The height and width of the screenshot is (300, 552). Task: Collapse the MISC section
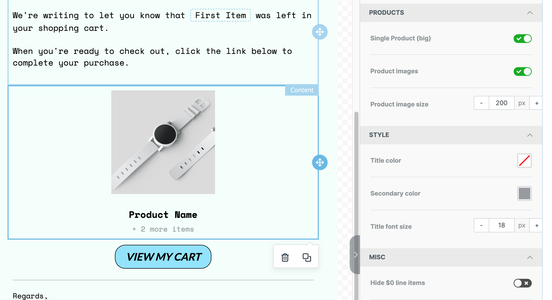click(x=530, y=257)
